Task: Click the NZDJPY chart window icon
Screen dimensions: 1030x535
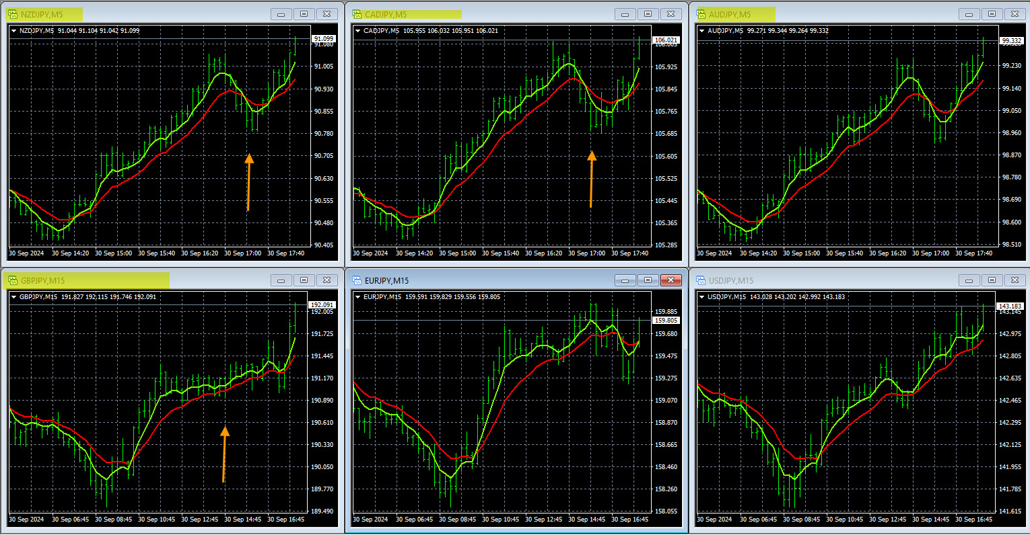Action: tap(13, 14)
